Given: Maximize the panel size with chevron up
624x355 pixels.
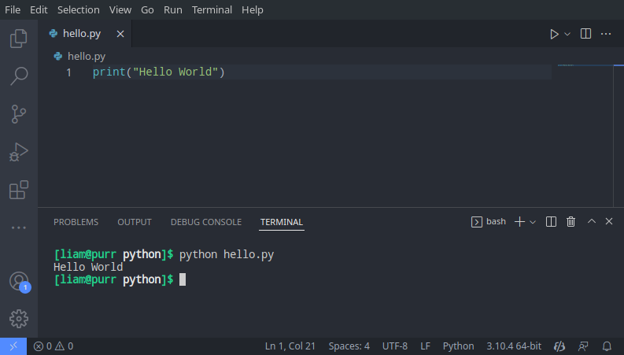Looking at the screenshot, I should (x=592, y=222).
